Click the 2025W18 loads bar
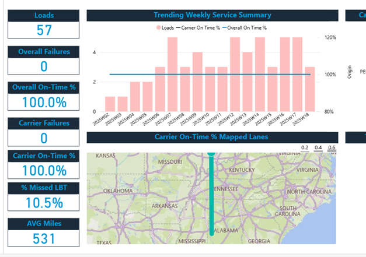Screen dimensions: 366x257 click(x=310, y=89)
